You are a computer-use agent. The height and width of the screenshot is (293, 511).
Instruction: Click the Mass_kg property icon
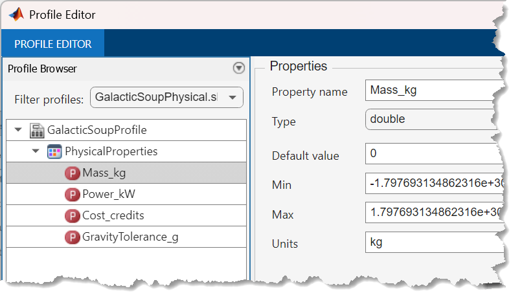[72, 173]
